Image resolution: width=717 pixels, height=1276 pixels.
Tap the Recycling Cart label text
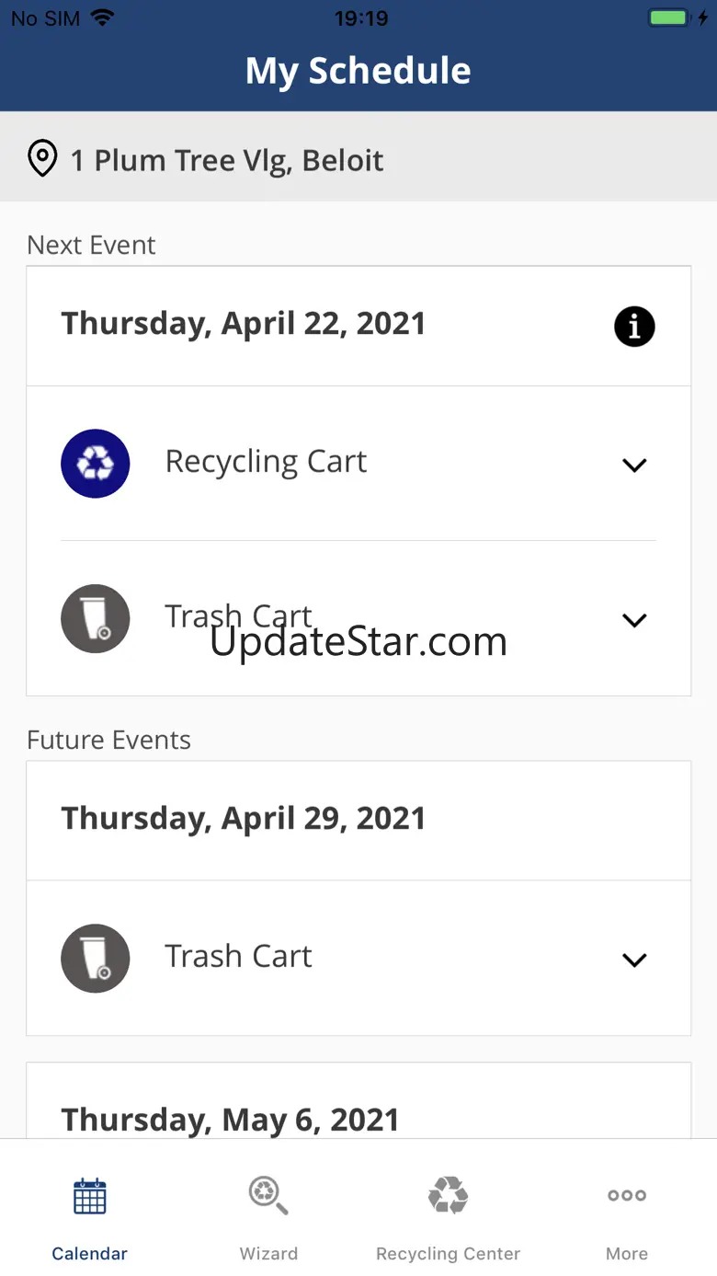pyautogui.click(x=266, y=462)
